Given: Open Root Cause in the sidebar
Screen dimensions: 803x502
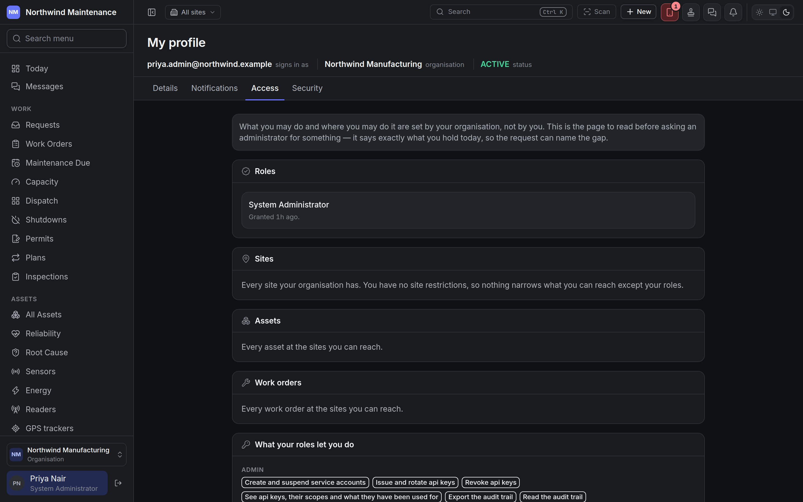Looking at the screenshot, I should tap(67, 352).
